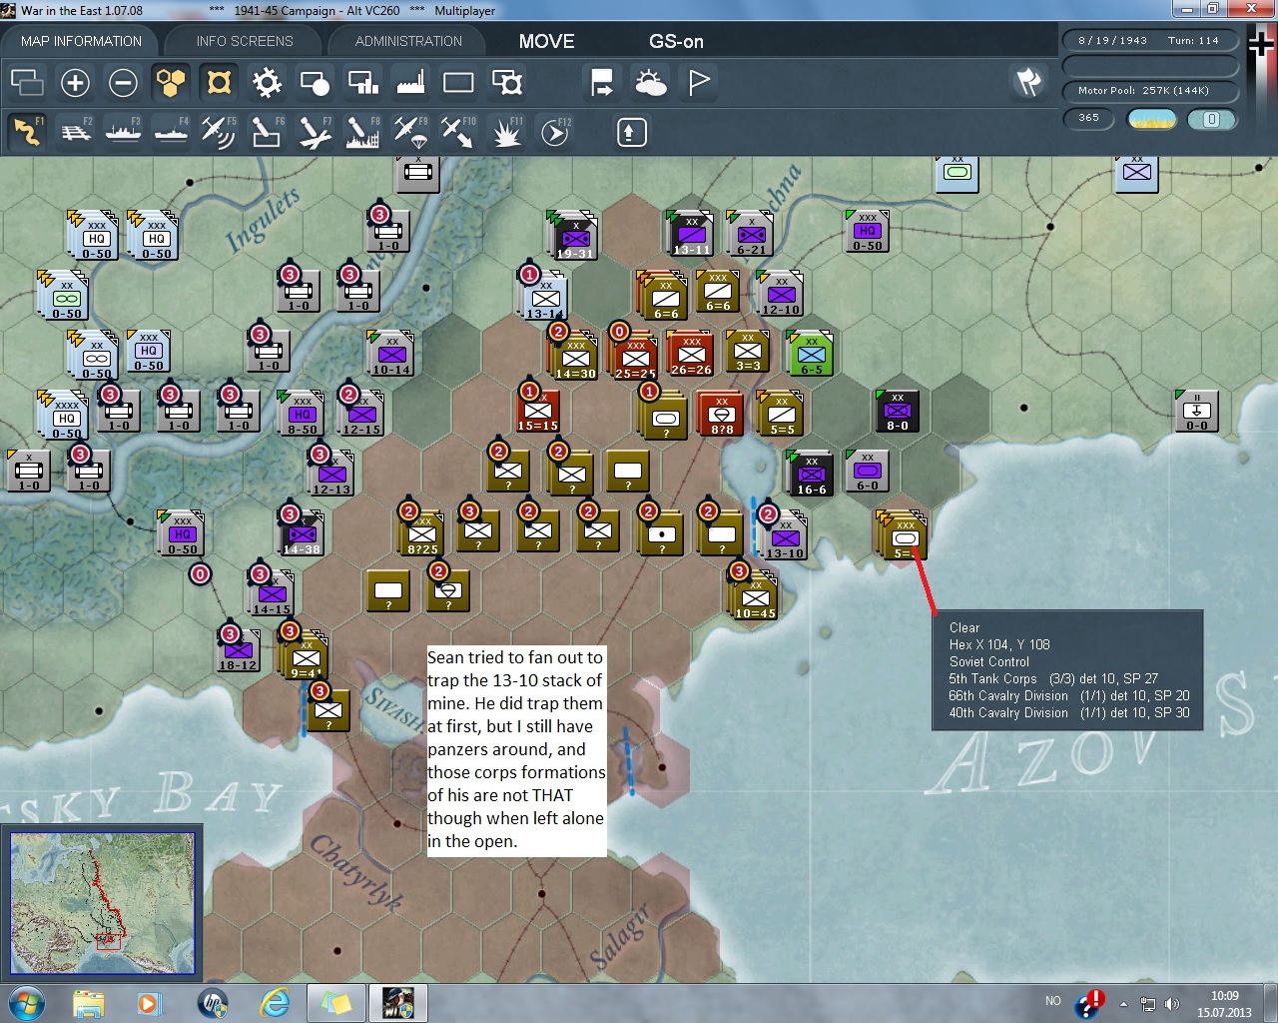
Task: Select the 8-50 HQ counter
Action: point(301,414)
